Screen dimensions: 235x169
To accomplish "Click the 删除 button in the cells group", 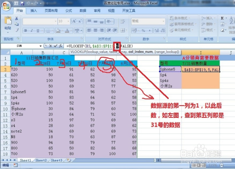I will 208,24.
